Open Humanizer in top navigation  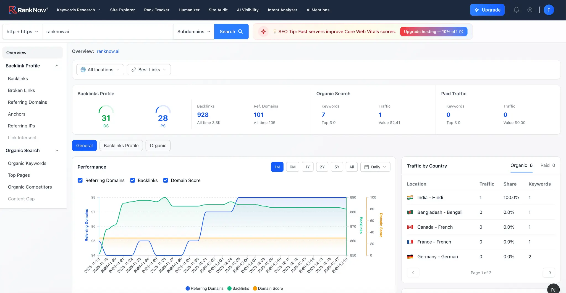click(189, 10)
